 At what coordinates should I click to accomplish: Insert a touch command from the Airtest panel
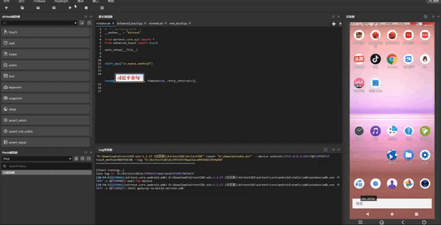pos(46,32)
